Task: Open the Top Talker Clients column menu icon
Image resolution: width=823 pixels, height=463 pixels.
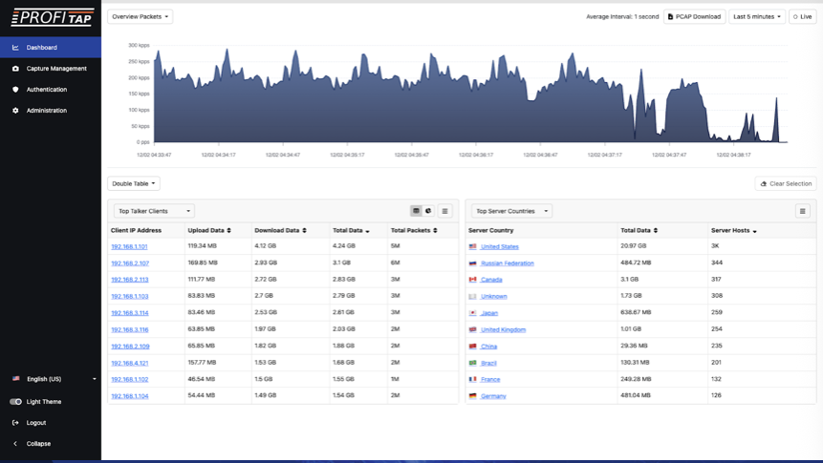Action: 444,211
